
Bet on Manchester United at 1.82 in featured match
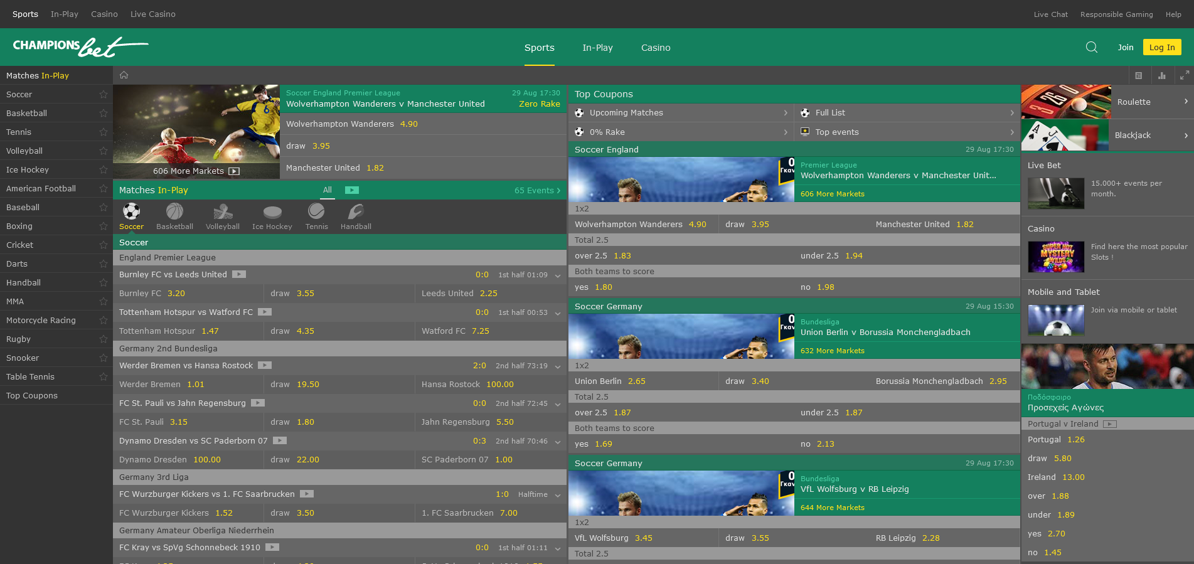424,168
